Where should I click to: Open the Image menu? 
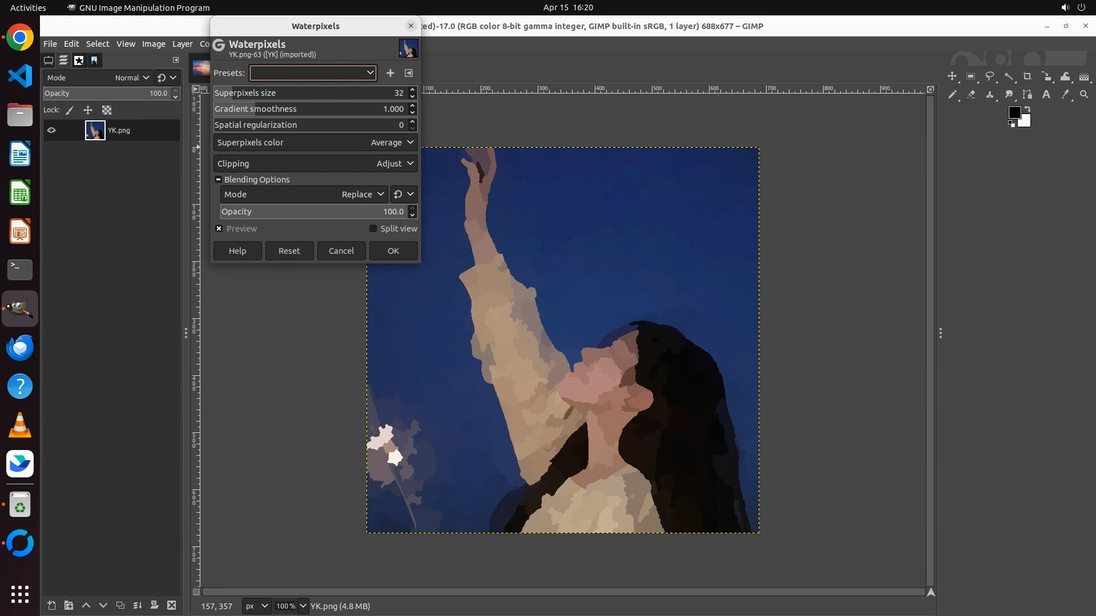click(x=154, y=44)
